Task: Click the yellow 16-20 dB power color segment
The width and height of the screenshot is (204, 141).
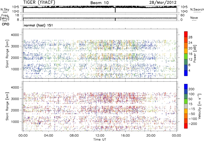Action: (186, 51)
